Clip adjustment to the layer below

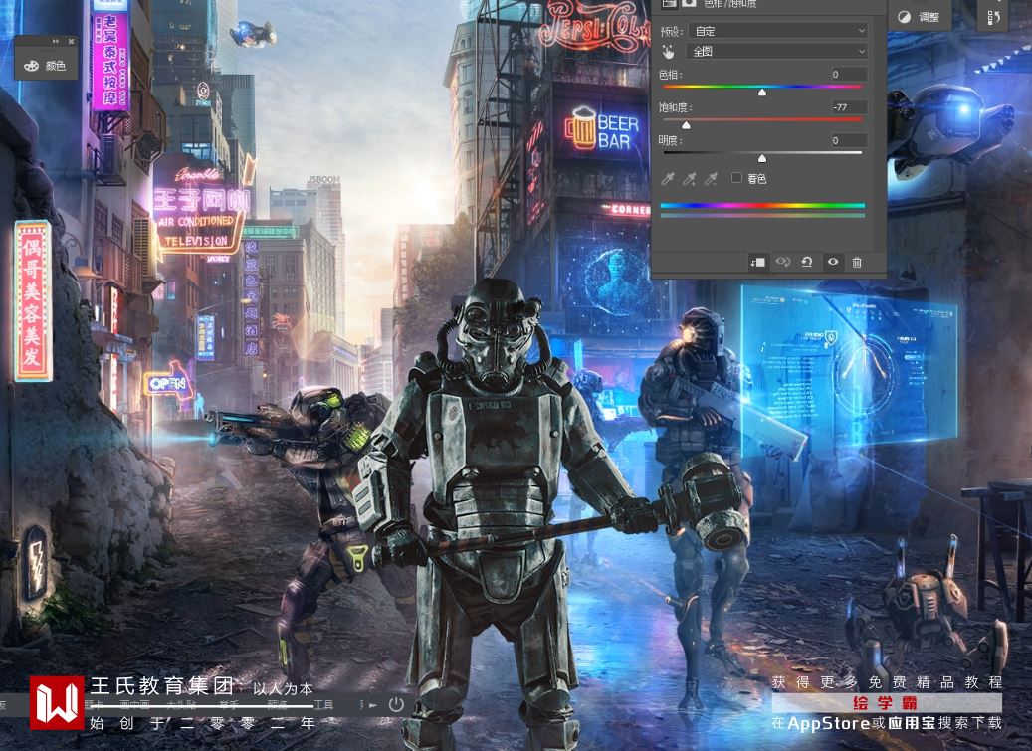(x=757, y=262)
